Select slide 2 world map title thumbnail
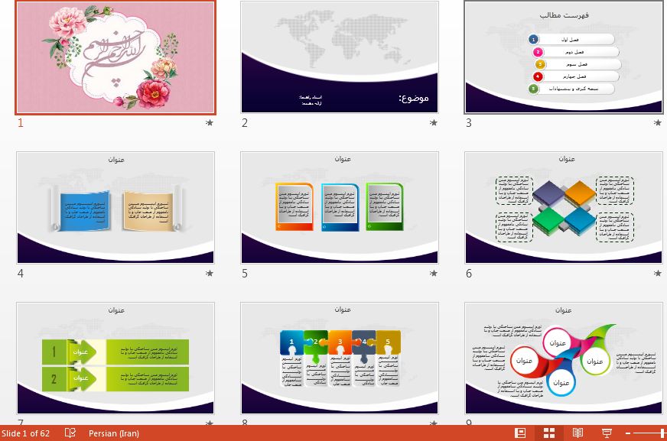Screen dimensions: 667x441 pyautogui.click(x=340, y=57)
